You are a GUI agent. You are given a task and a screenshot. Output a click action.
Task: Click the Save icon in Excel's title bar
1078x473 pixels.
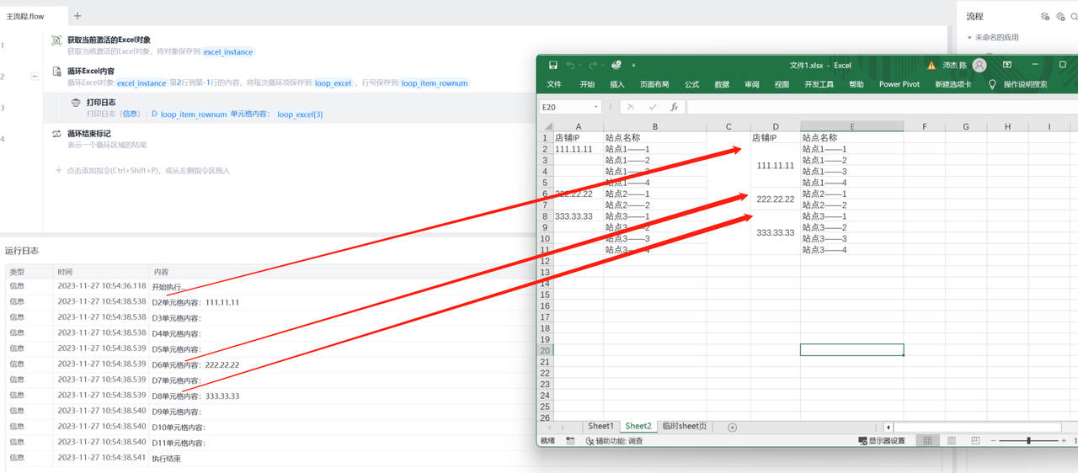click(x=552, y=65)
